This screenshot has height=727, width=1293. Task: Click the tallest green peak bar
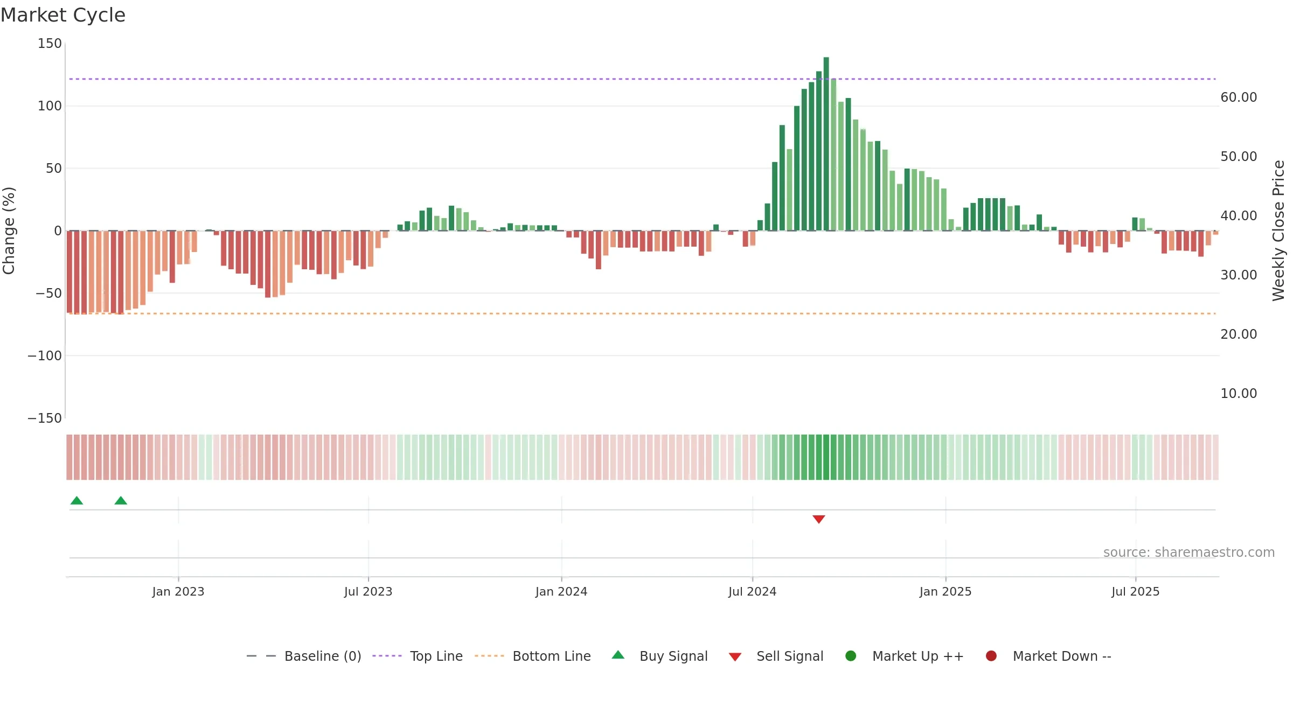(x=826, y=144)
